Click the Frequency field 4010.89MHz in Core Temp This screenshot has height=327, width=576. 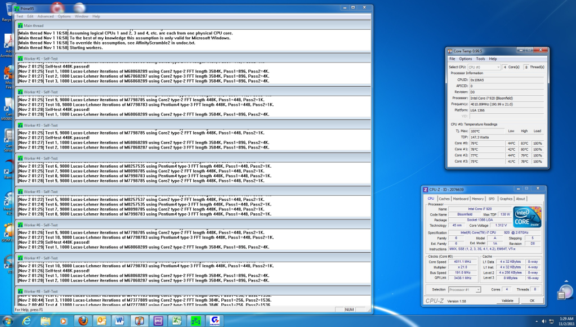506,104
